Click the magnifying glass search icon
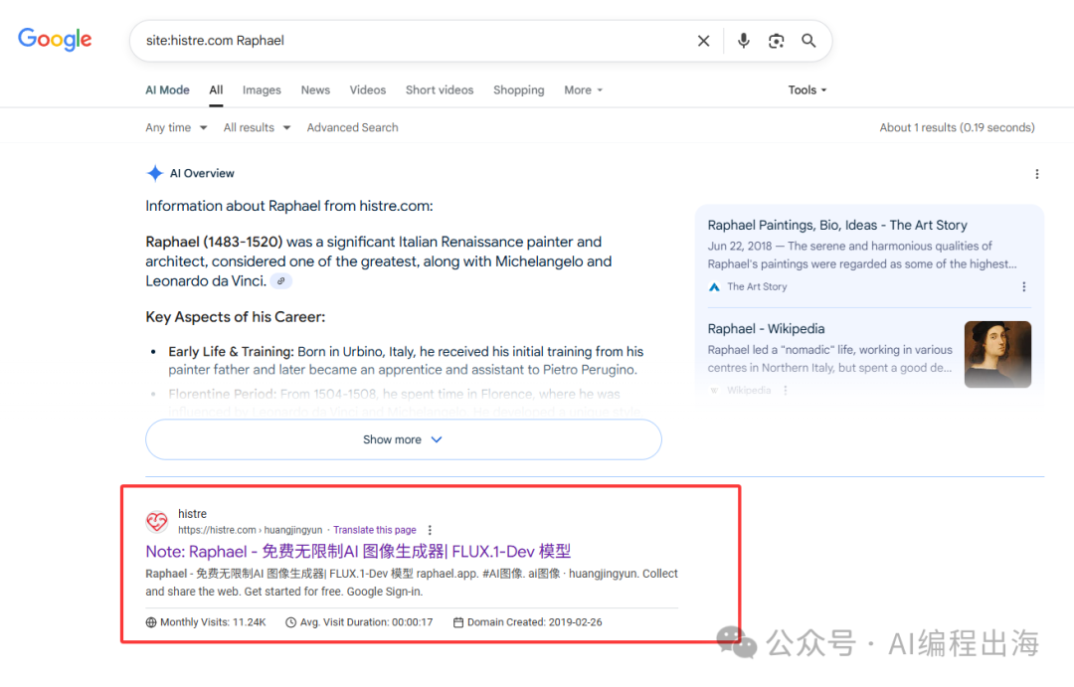Viewport: 1074px width, 687px height. [x=808, y=41]
